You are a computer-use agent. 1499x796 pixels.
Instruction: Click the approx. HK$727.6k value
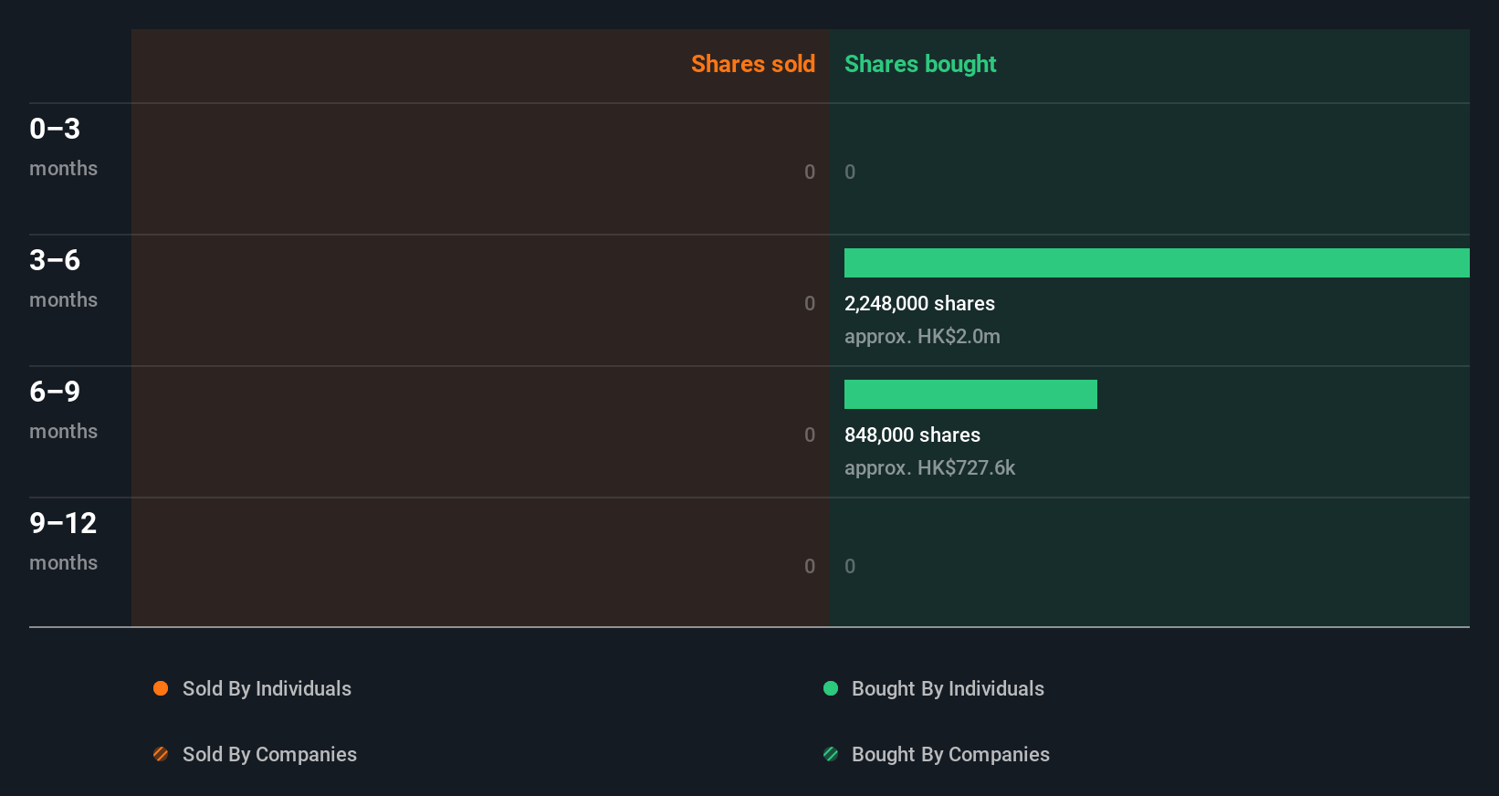(929, 467)
